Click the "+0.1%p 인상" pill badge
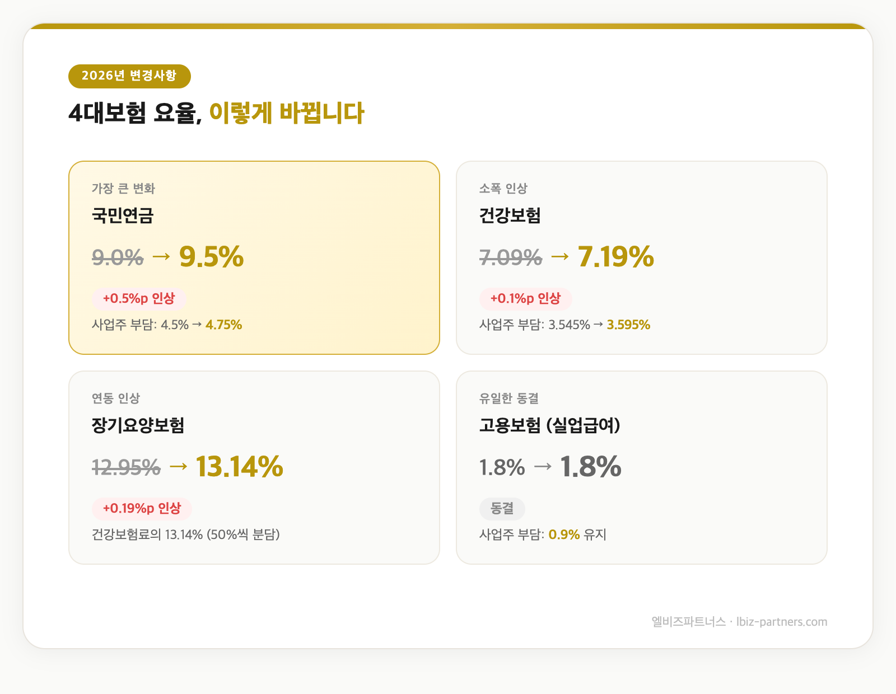 coord(526,299)
